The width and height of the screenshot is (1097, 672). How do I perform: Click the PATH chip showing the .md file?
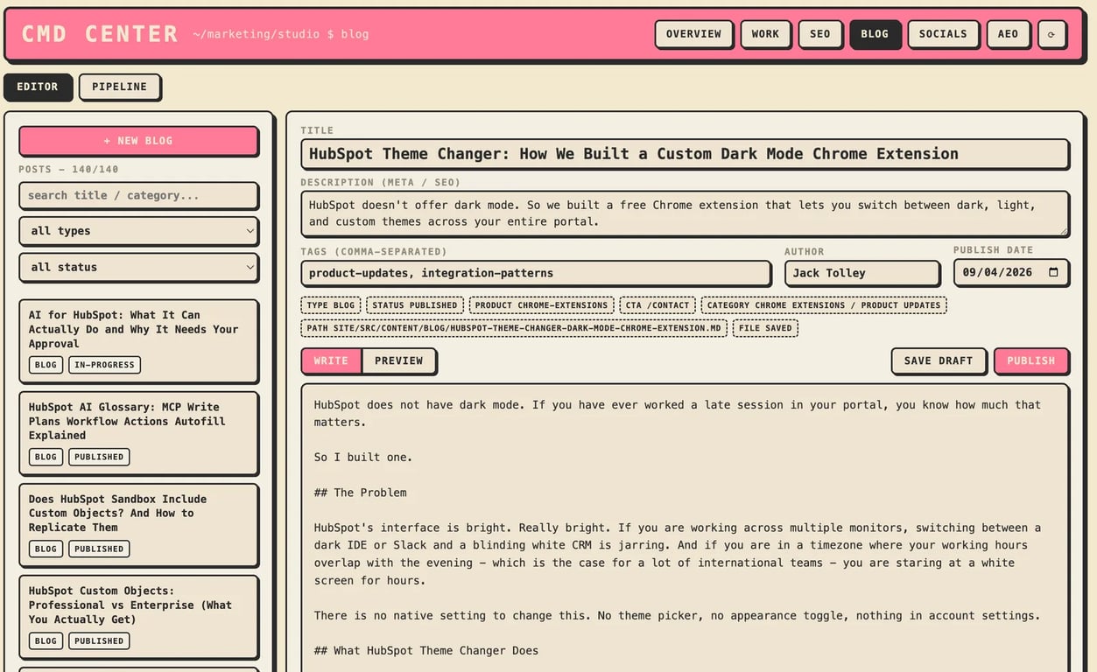514,329
